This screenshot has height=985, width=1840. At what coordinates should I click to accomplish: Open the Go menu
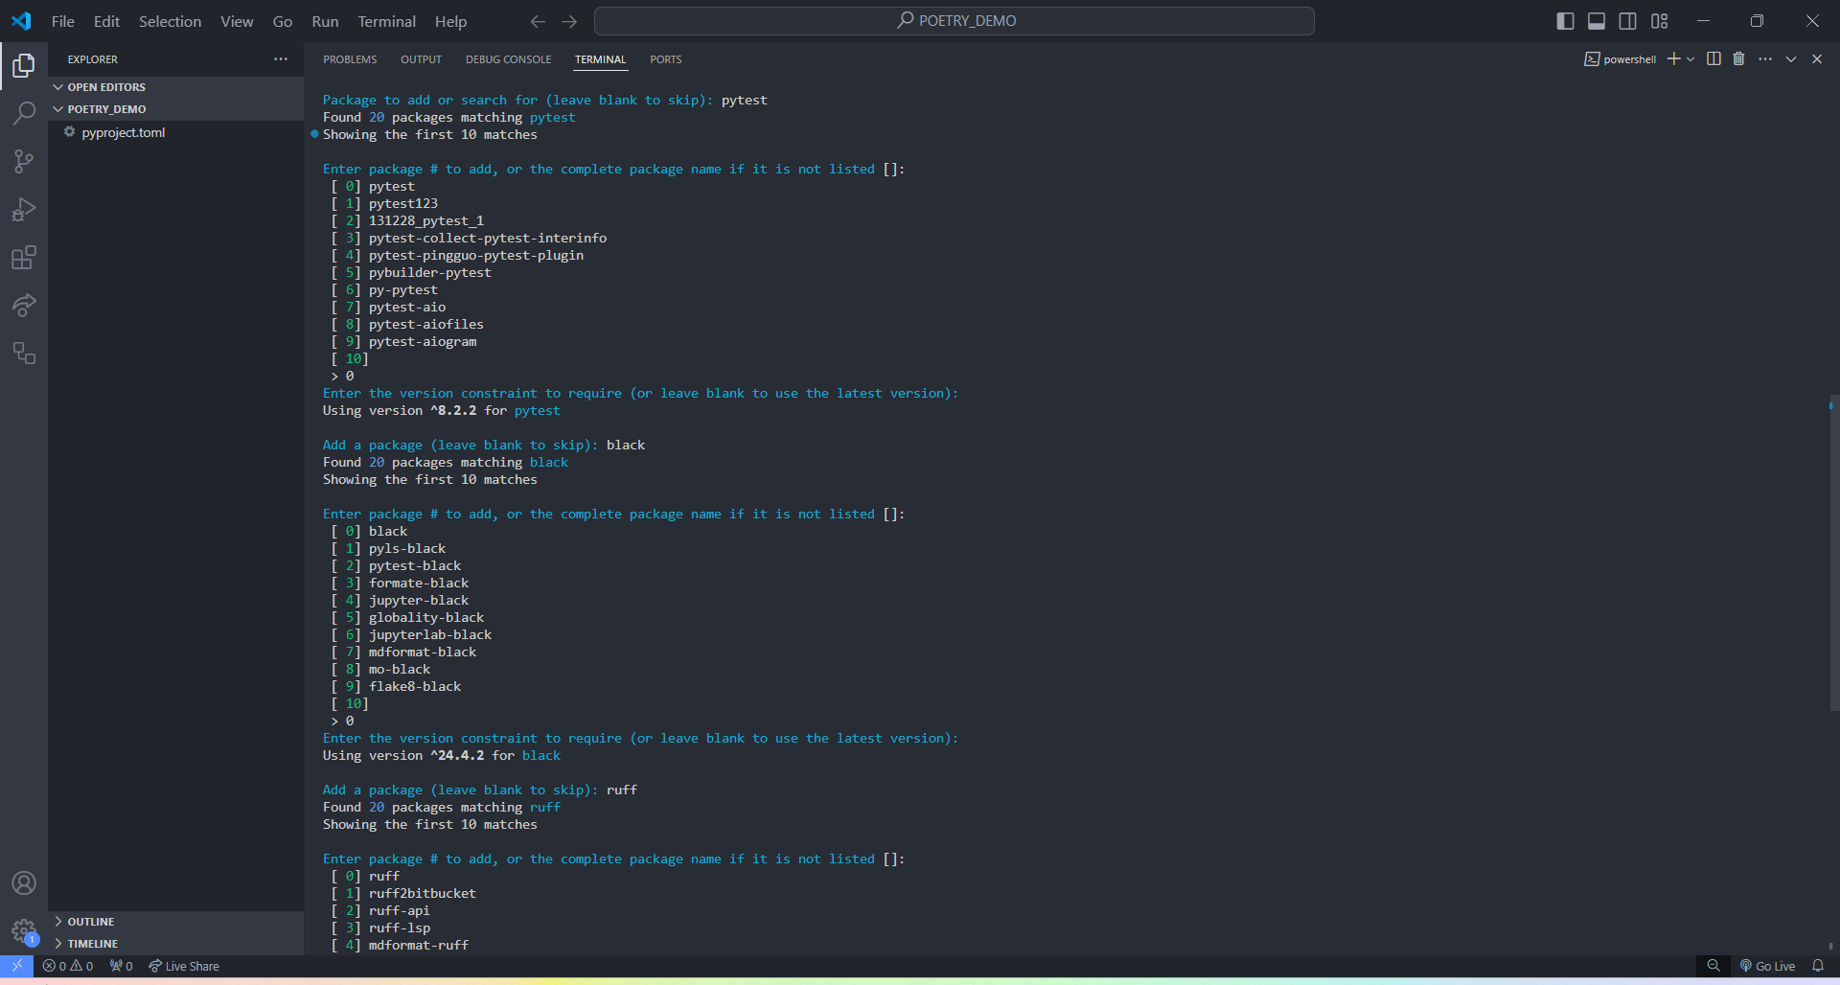tap(283, 21)
